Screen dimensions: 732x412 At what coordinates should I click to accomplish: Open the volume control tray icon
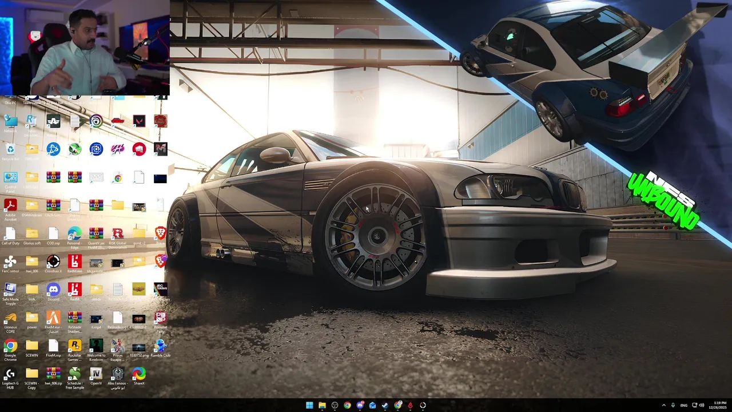pos(702,405)
